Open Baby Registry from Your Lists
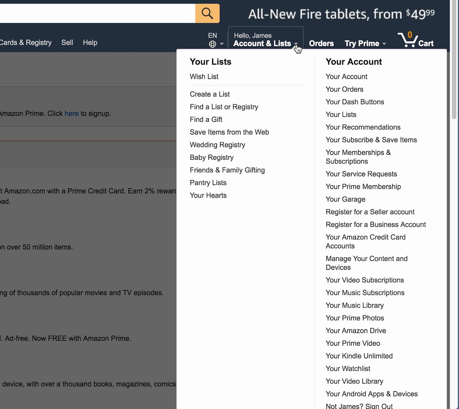The width and height of the screenshot is (459, 409). pos(211,157)
